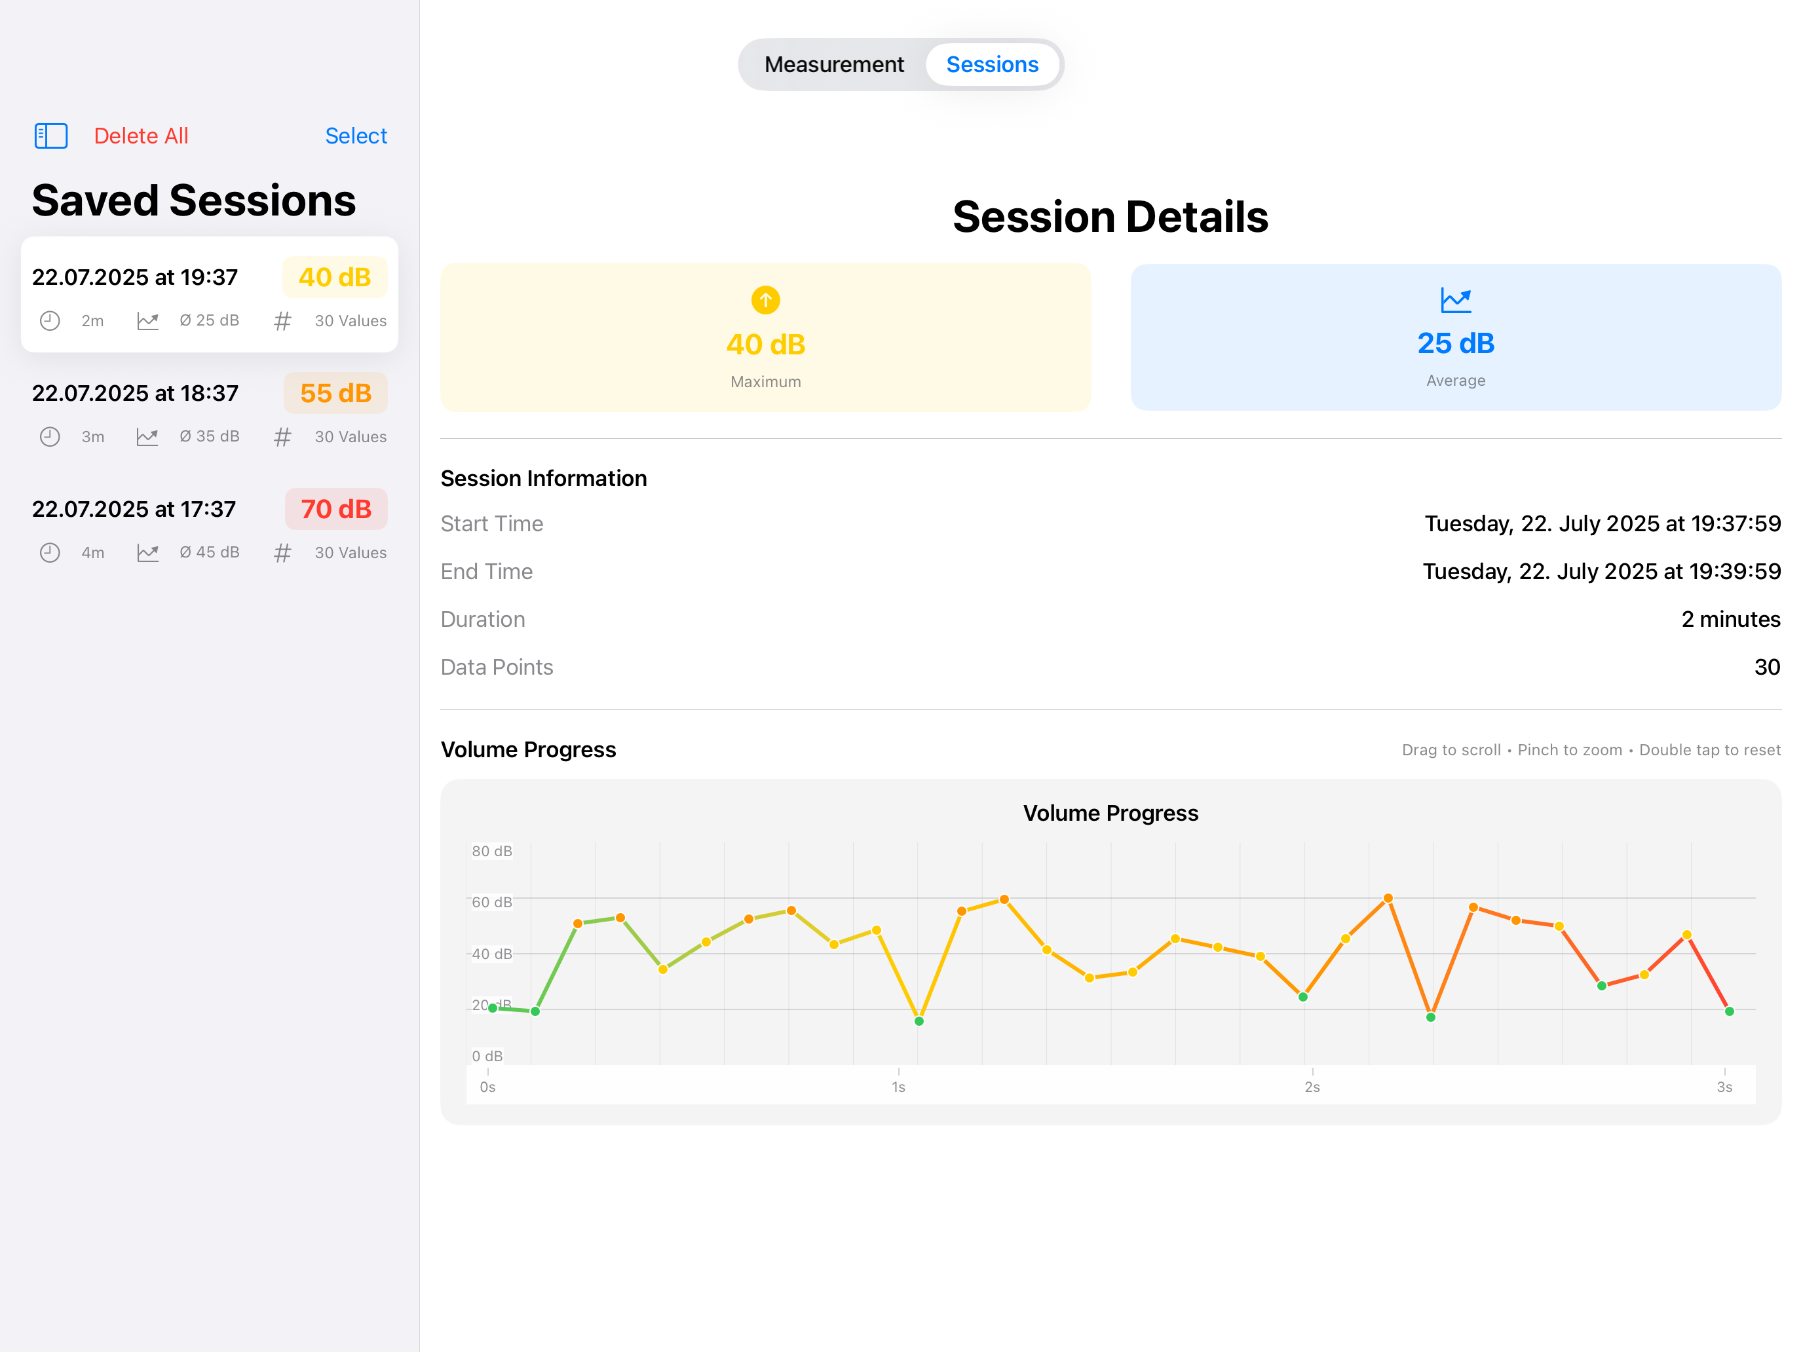Open session 22.07.2025 at 18:37
The height and width of the screenshot is (1352, 1803).
click(210, 410)
